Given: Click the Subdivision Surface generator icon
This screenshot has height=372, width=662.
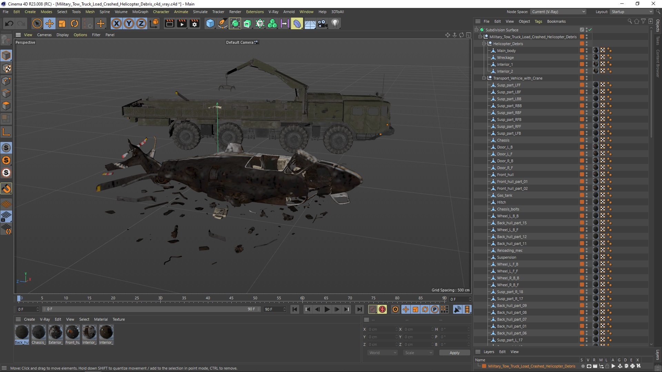Looking at the screenshot, I should coord(235,23).
